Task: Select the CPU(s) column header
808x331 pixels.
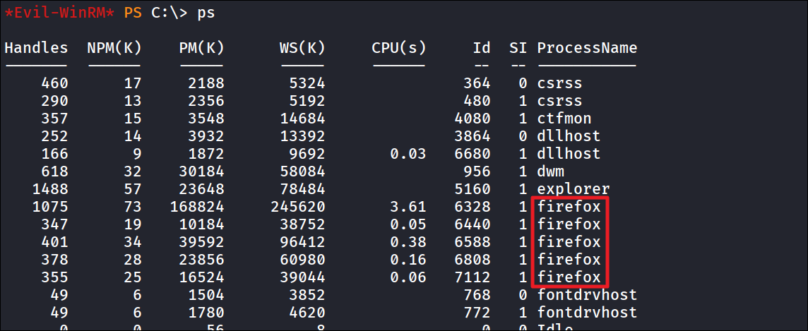Action: [399, 48]
